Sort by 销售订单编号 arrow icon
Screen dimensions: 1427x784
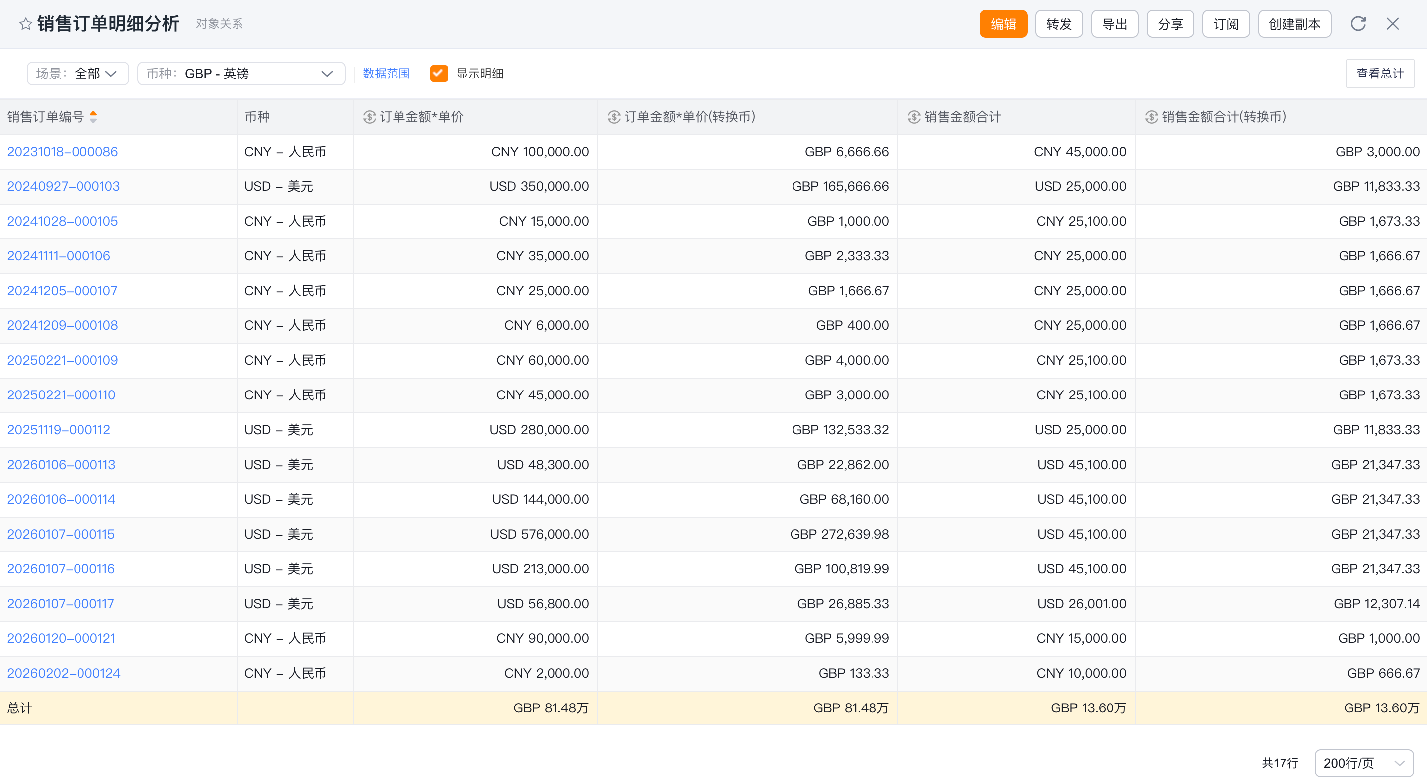[x=93, y=117]
